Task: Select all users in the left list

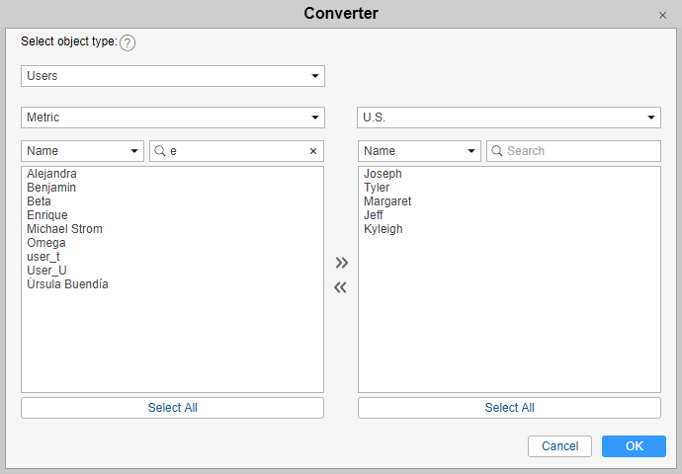Action: pyautogui.click(x=173, y=408)
